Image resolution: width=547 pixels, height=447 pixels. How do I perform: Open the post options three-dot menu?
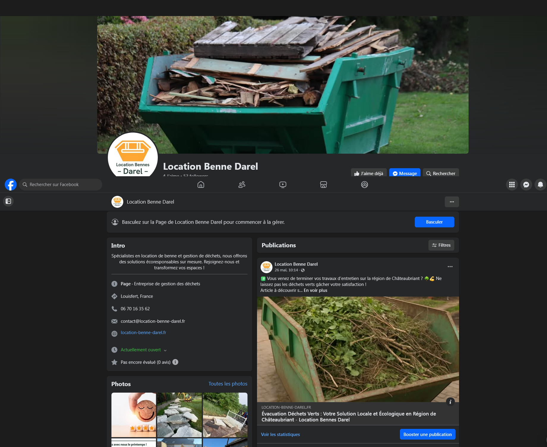tap(450, 267)
